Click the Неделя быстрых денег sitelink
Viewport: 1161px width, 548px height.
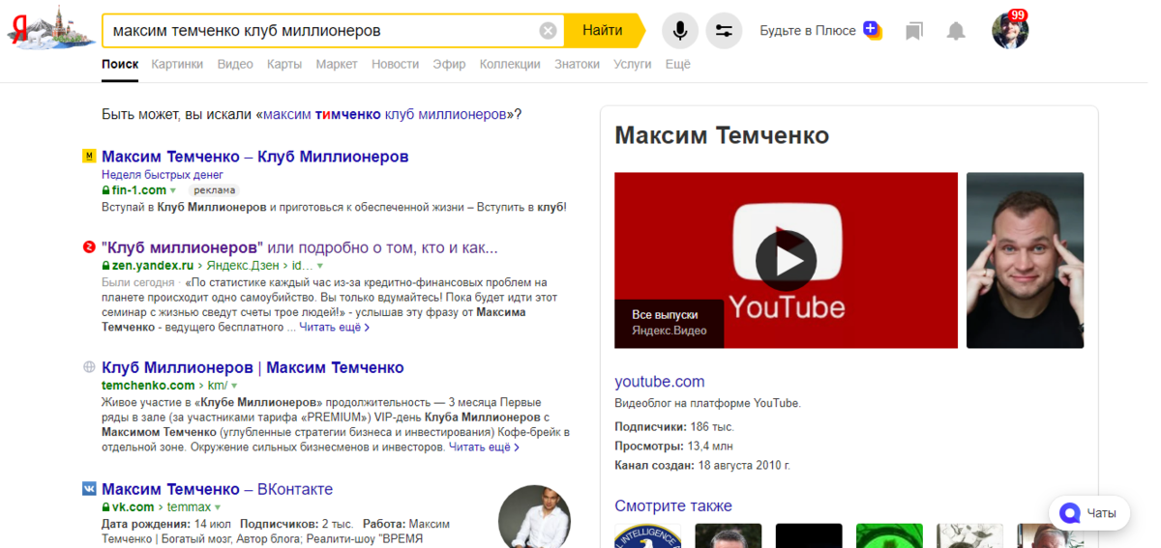163,175
